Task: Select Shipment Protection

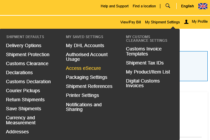Action: (28, 54)
